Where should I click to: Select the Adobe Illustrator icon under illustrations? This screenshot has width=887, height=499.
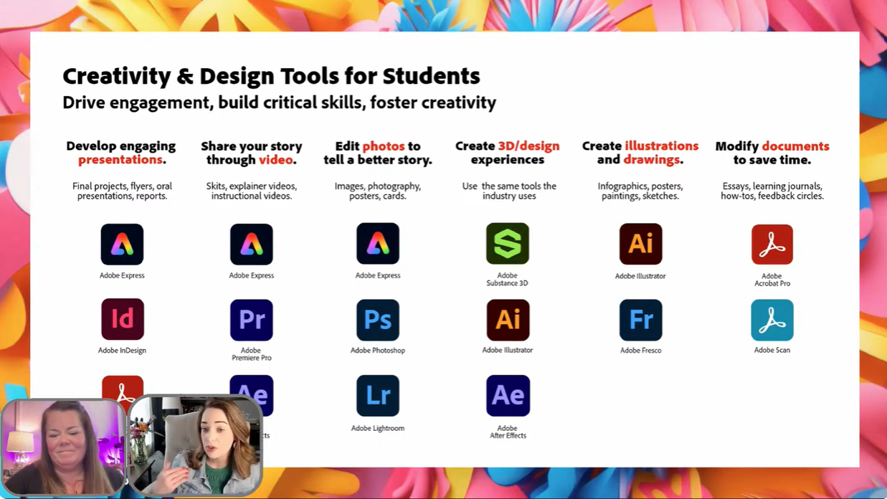click(640, 244)
